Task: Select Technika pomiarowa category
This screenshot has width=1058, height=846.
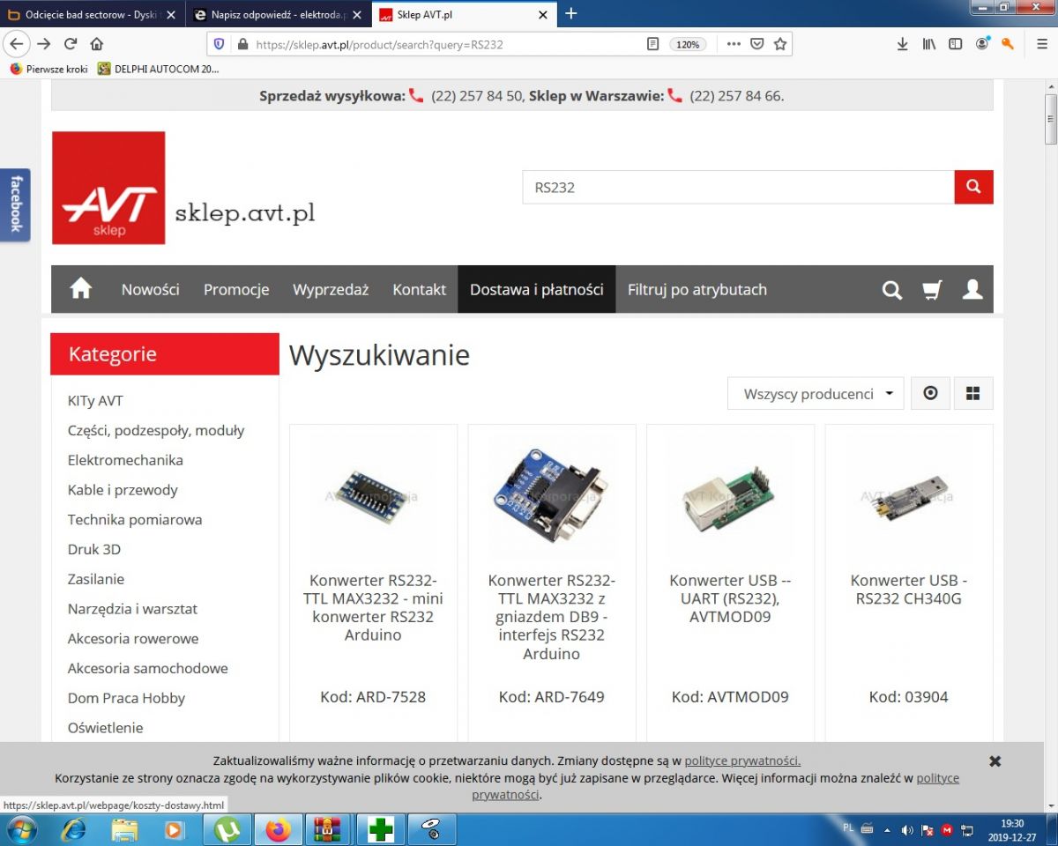Action: pyautogui.click(x=135, y=520)
